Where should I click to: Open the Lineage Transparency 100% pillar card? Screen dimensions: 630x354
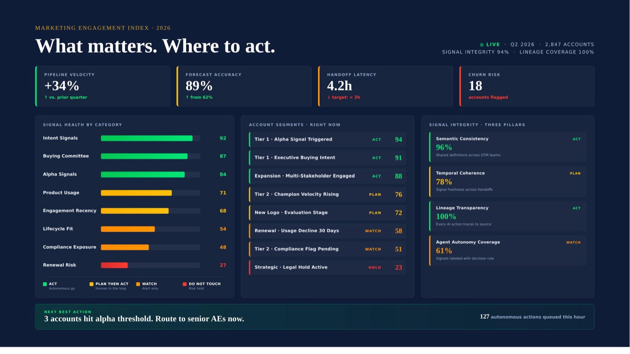(508, 216)
